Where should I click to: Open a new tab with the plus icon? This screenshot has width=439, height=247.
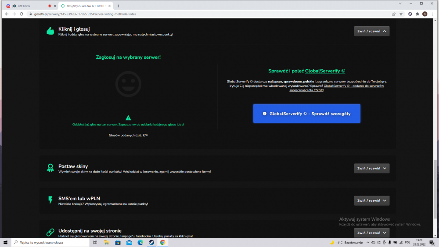(118, 6)
